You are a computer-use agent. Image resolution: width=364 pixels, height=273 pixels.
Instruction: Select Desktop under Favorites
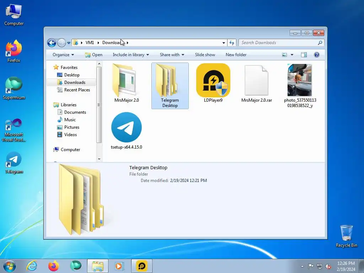(72, 75)
